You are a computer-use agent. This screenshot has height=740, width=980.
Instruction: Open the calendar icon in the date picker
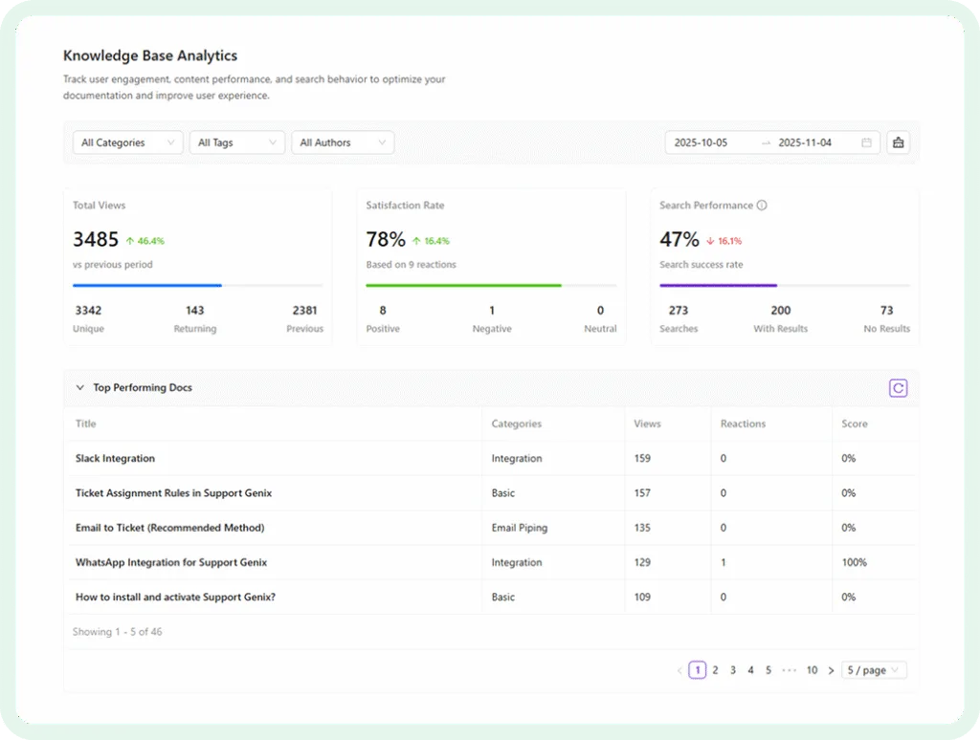(x=868, y=141)
